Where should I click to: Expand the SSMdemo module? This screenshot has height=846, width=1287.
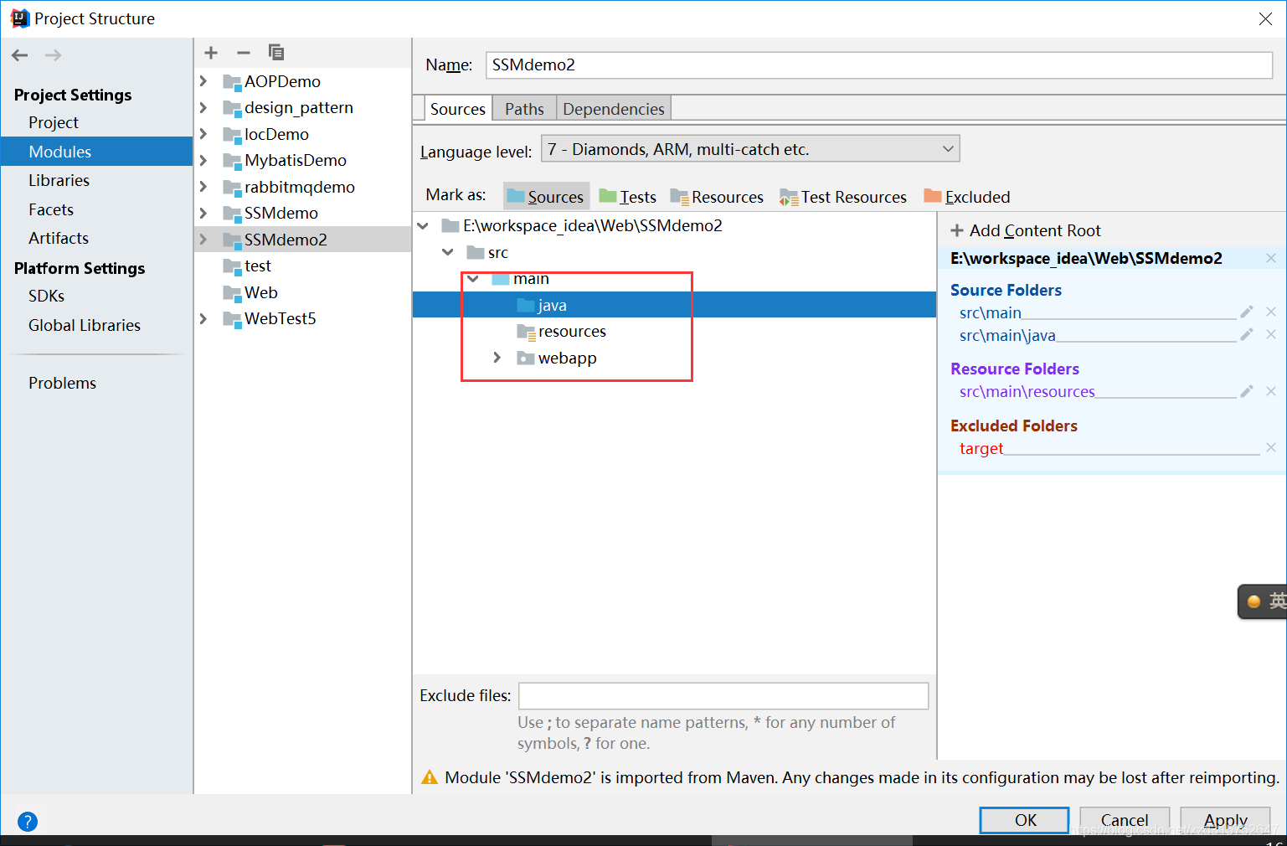(x=203, y=213)
